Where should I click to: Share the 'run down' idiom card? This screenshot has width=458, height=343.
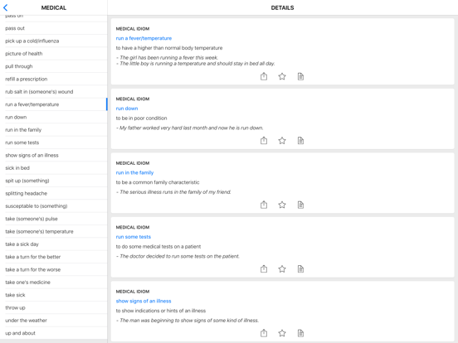click(x=264, y=141)
